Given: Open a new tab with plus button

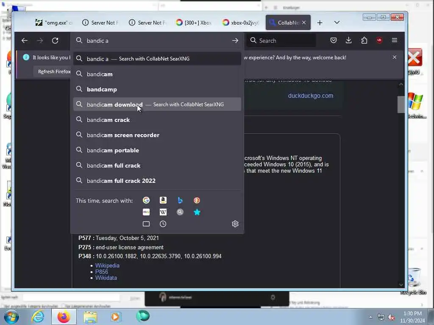Looking at the screenshot, I should 320,23.
